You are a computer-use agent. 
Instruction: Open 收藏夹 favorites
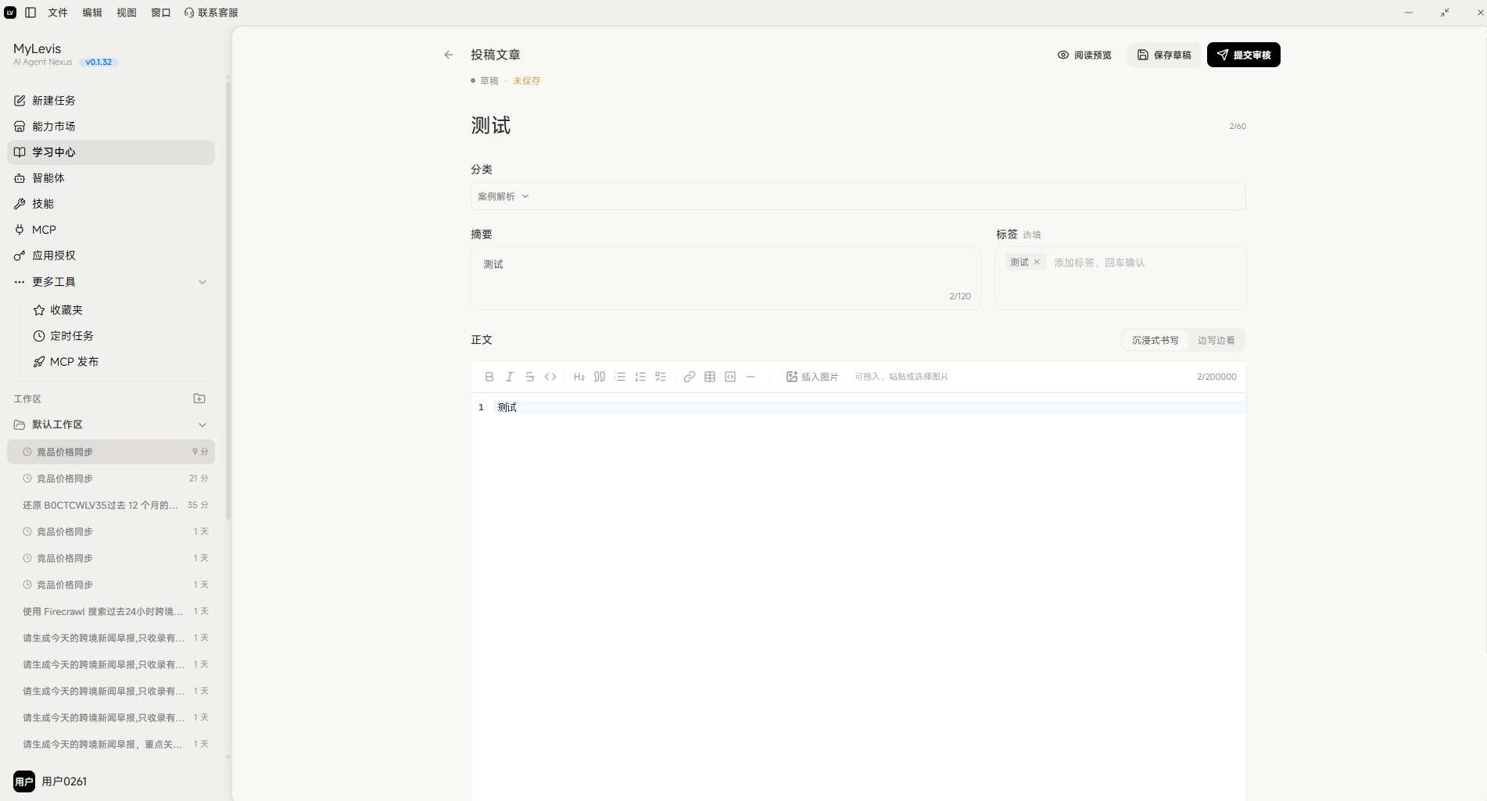[x=120, y=310]
